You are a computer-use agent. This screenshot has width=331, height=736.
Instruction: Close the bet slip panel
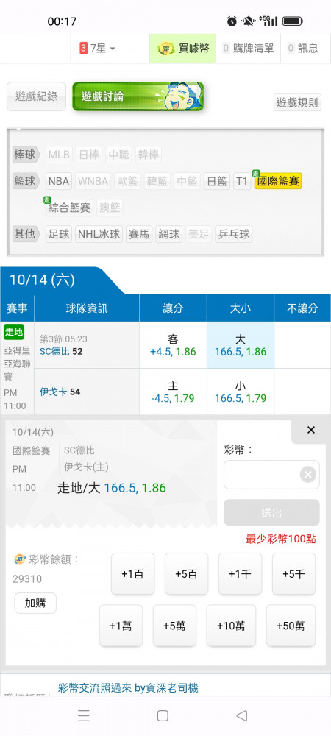[x=311, y=430]
